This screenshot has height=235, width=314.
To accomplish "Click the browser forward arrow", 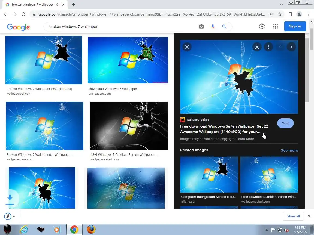I will pos(15,14).
